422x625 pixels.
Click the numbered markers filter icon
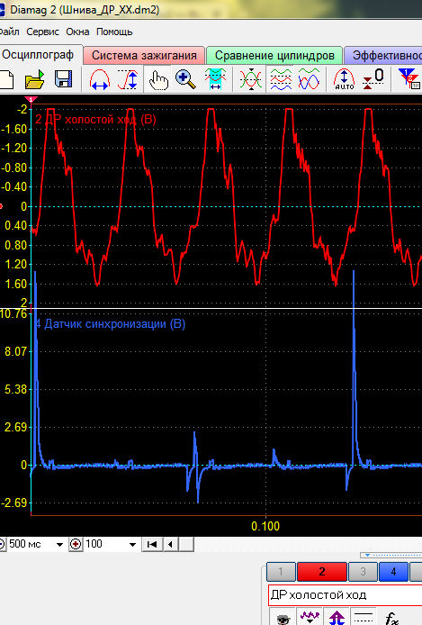pos(409,79)
